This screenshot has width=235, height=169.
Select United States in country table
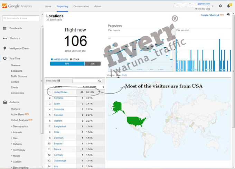(60, 92)
